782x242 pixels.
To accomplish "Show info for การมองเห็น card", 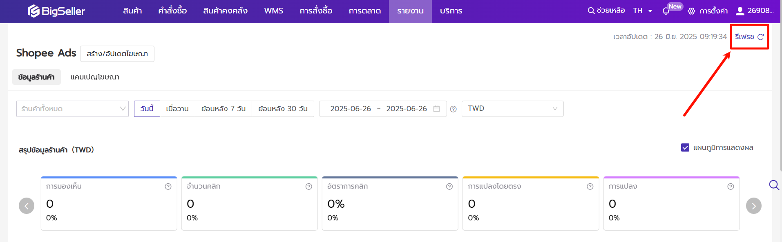I will click(168, 187).
